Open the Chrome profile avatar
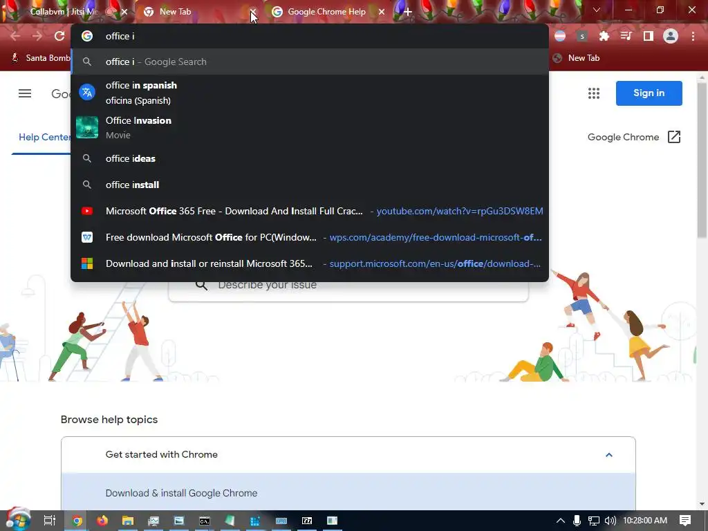The height and width of the screenshot is (531, 708). [671, 36]
